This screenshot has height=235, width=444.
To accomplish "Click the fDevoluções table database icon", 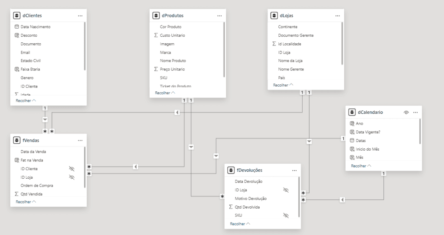I will (x=231, y=170).
